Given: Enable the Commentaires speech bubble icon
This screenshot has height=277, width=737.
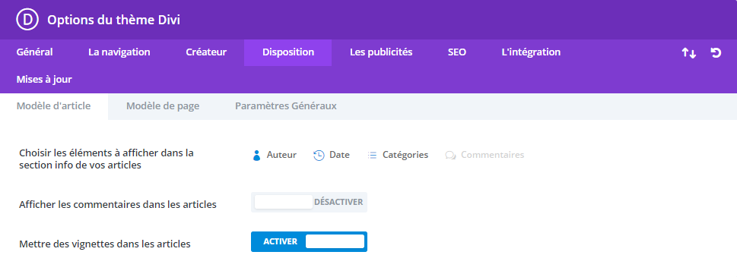Looking at the screenshot, I should (x=451, y=155).
